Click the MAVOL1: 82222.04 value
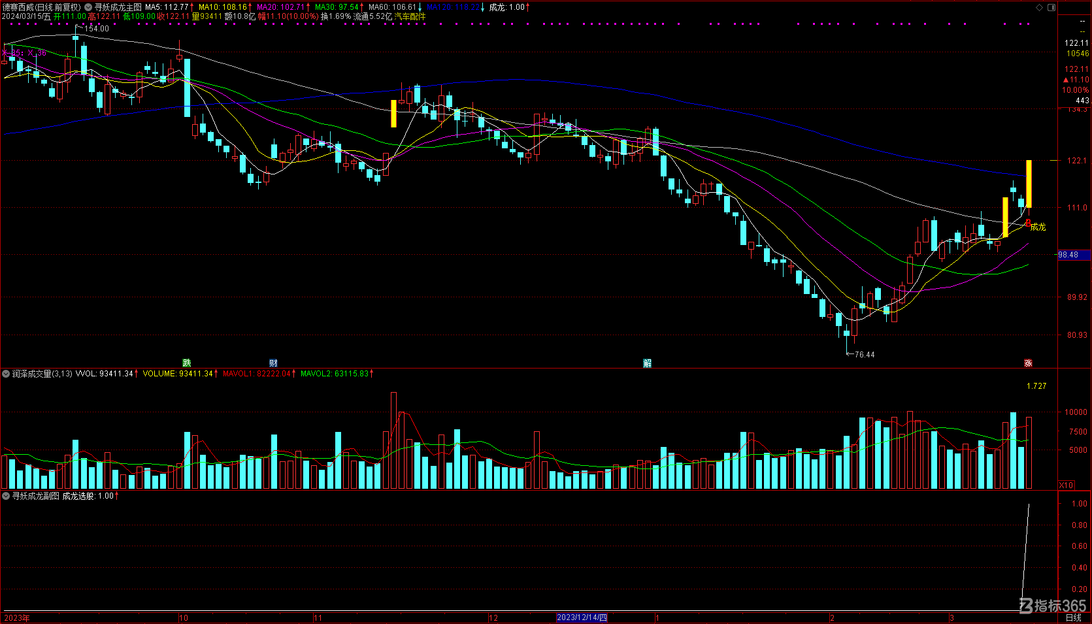Screen dimensions: 1092x624 257,374
